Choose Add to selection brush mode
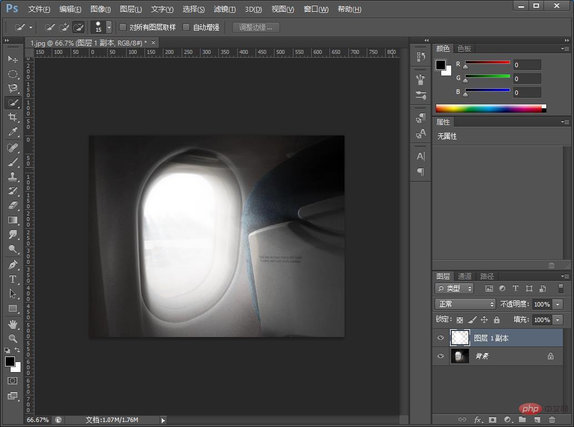The height and width of the screenshot is (427, 574). tap(64, 27)
